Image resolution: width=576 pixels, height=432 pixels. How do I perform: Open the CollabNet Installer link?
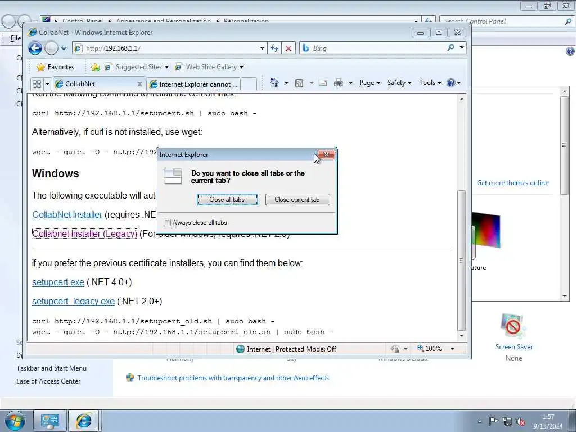67,214
